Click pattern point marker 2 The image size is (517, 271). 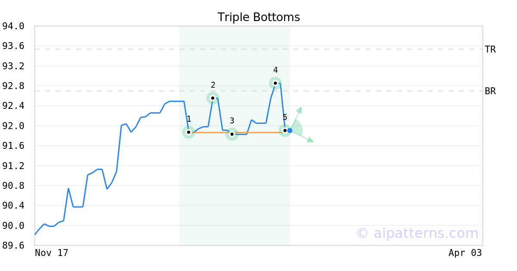212,98
